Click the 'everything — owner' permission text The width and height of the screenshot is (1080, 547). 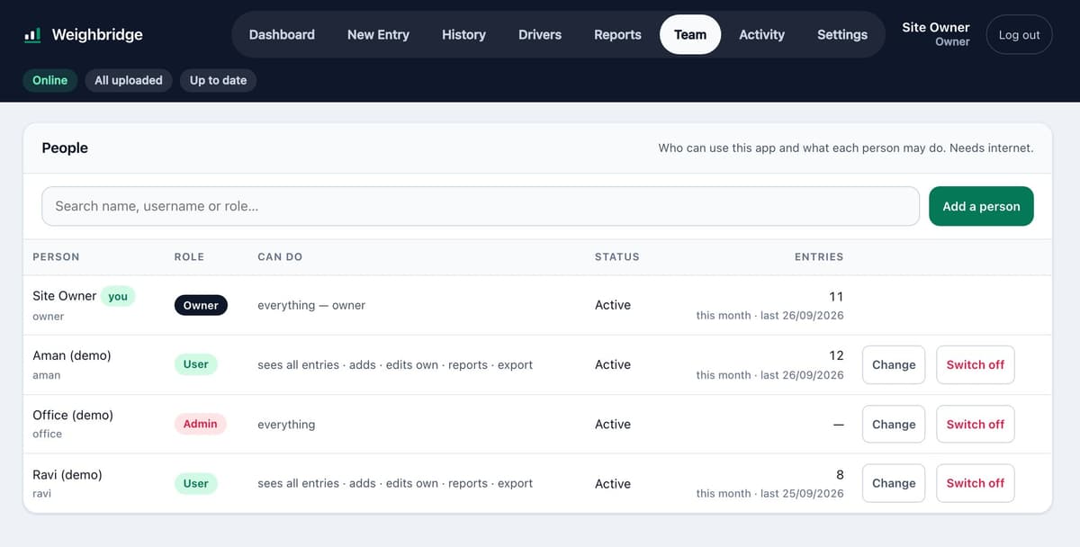point(311,305)
